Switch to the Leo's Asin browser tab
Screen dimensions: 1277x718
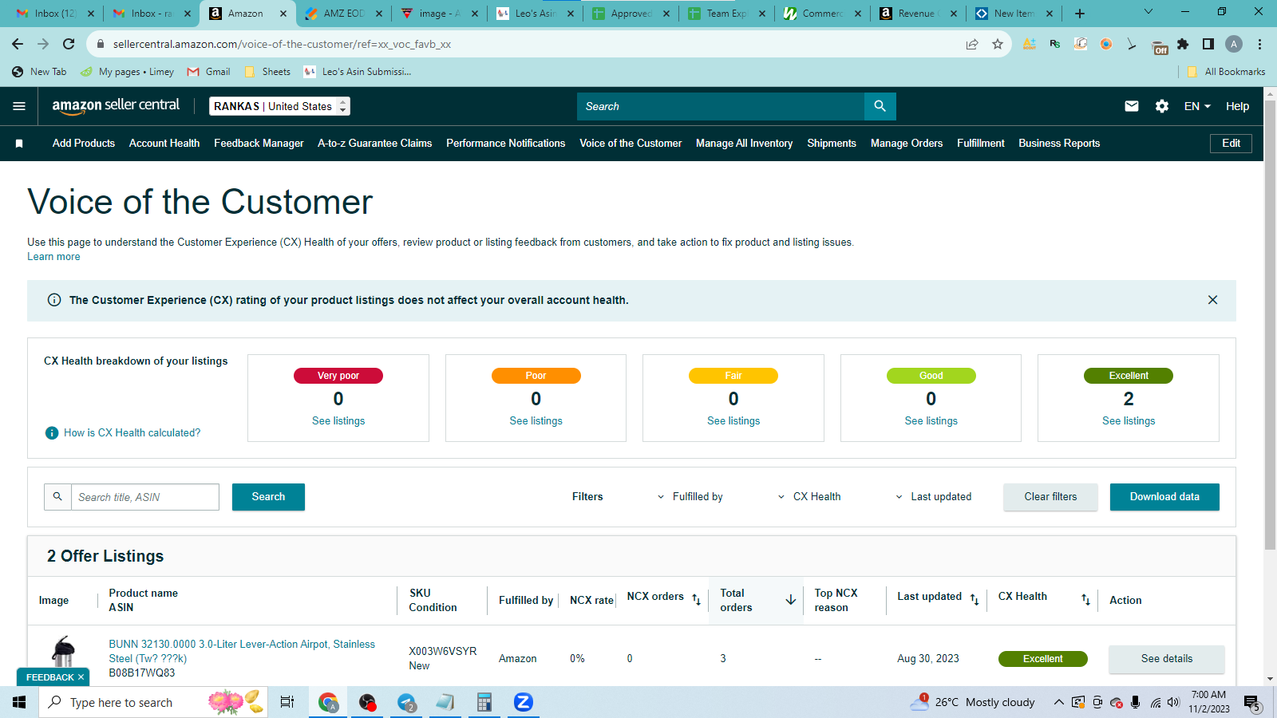(x=535, y=14)
